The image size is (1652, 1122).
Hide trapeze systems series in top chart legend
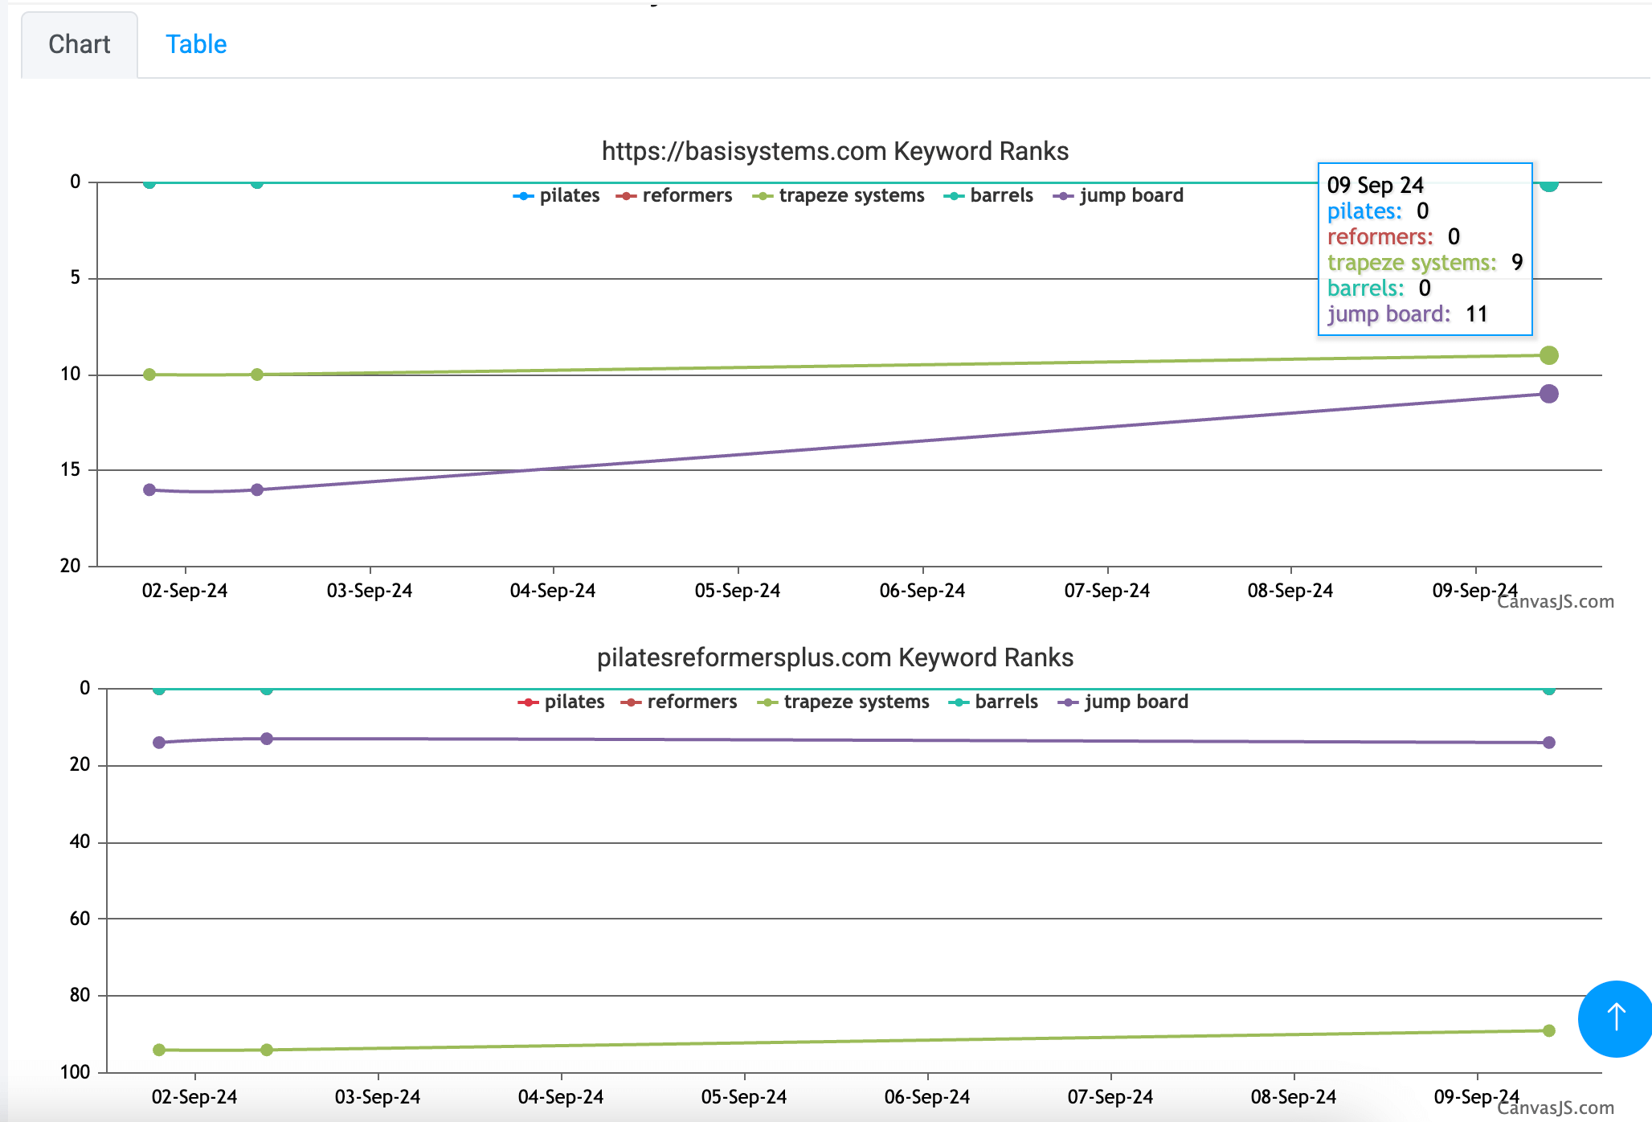pyautogui.click(x=851, y=195)
